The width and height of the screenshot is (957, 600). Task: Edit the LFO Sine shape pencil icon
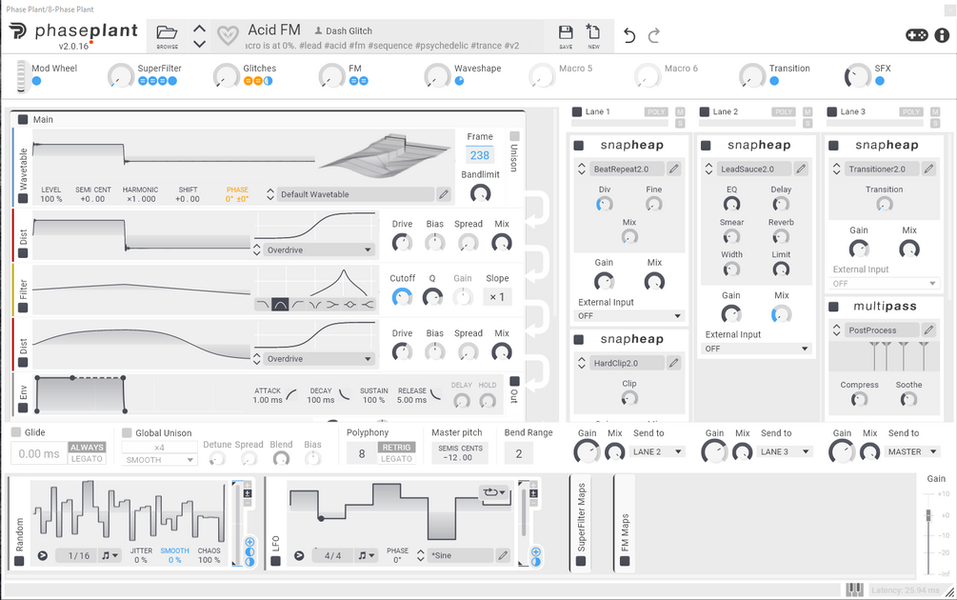point(502,555)
